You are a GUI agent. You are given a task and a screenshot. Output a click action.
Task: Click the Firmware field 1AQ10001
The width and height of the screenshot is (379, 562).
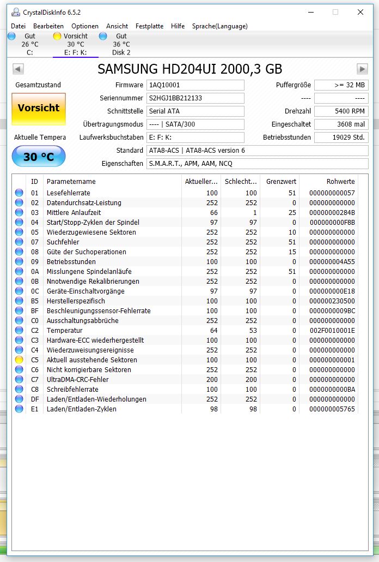(x=195, y=85)
